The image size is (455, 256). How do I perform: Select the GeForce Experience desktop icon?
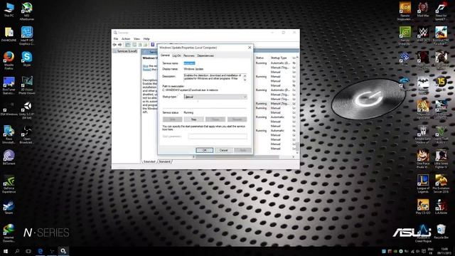tap(9, 184)
